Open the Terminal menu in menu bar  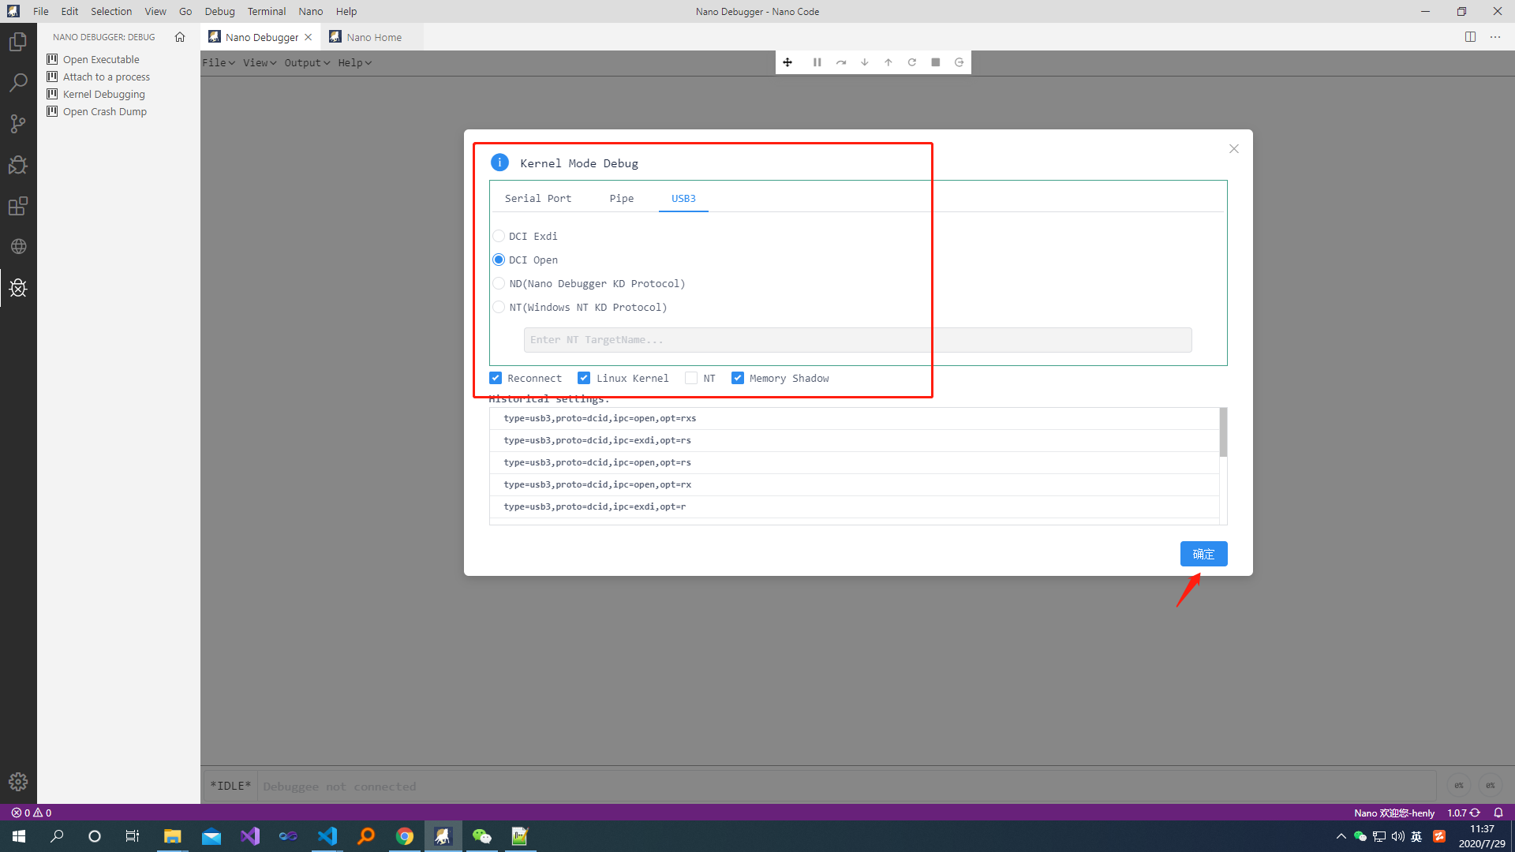click(x=267, y=11)
